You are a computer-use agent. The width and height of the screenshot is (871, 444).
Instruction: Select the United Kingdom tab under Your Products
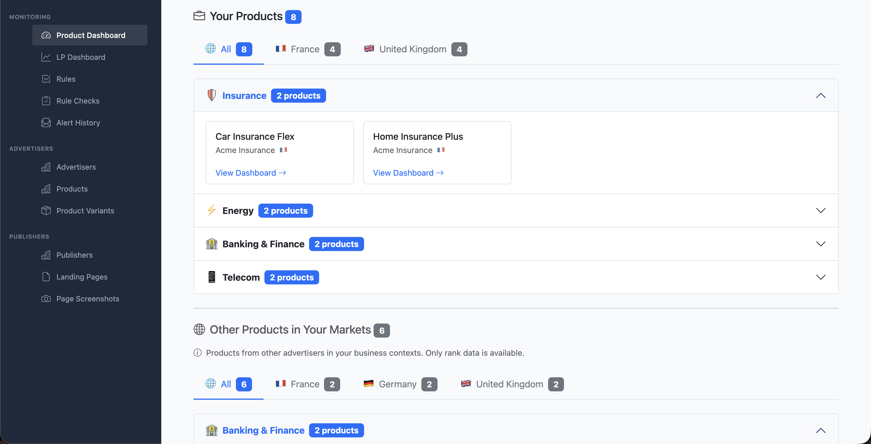[412, 49]
